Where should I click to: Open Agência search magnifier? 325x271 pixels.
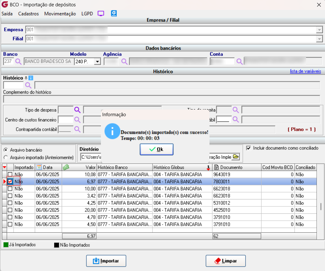(124, 62)
